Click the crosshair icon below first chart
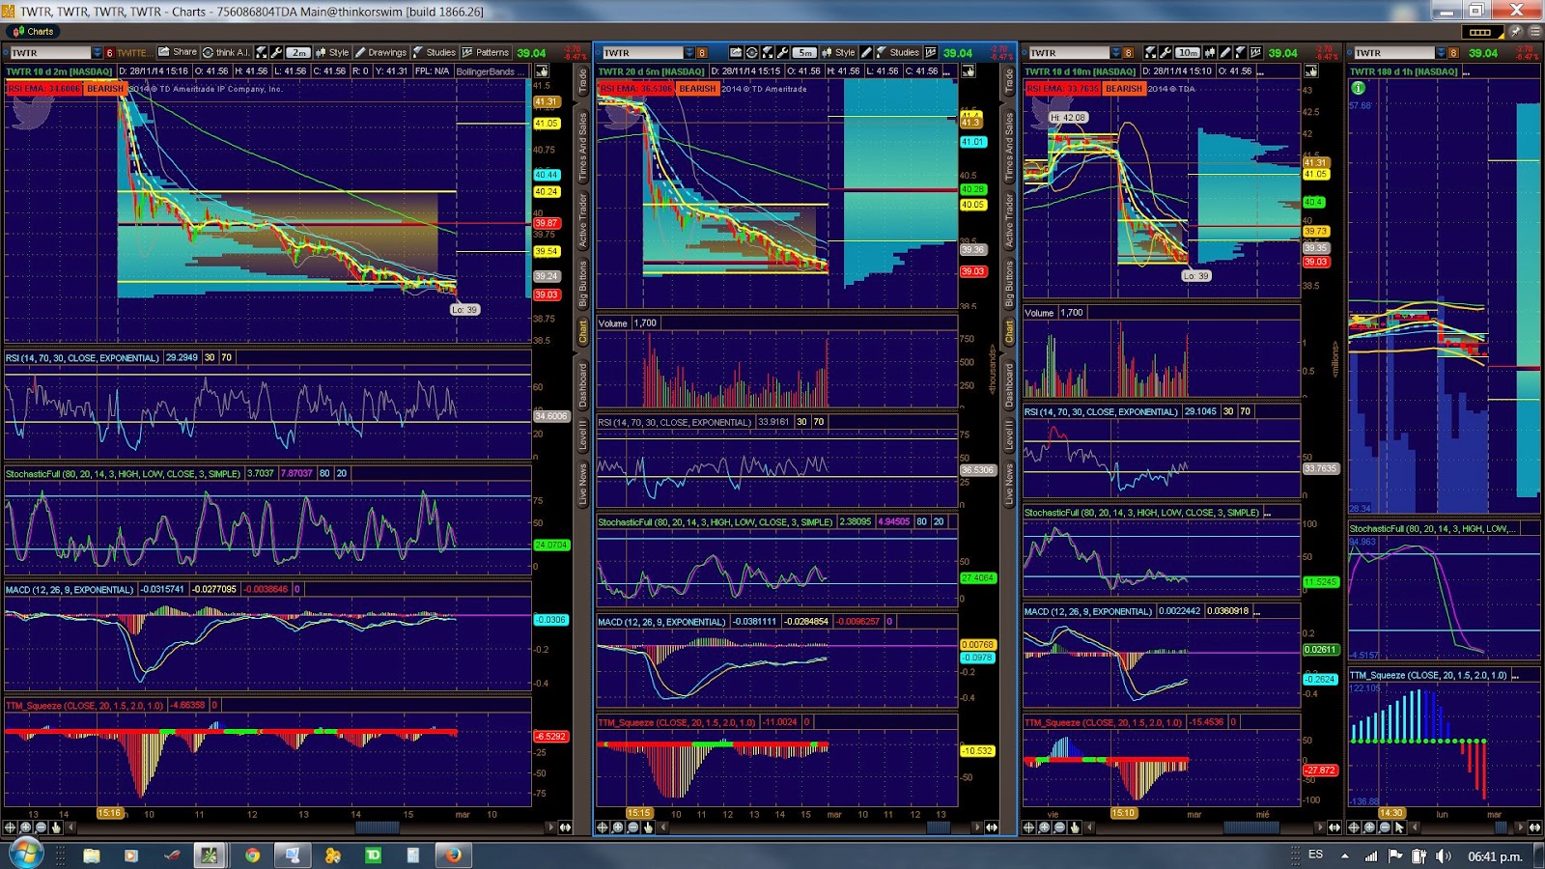1545x869 pixels. [11, 827]
